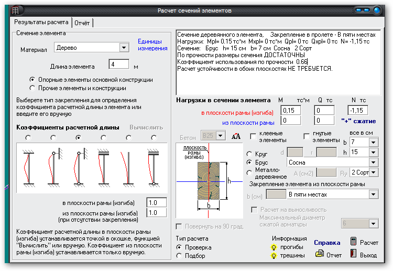Enable the гнутые элементы checkbox

point(307,136)
